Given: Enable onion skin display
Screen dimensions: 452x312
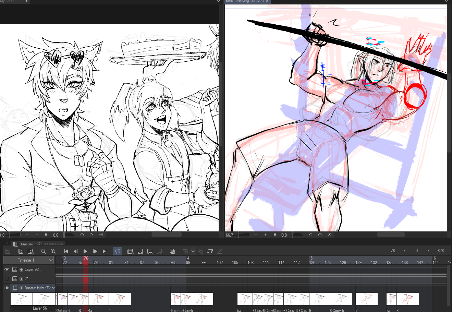Looking at the screenshot, I should coord(172,251).
